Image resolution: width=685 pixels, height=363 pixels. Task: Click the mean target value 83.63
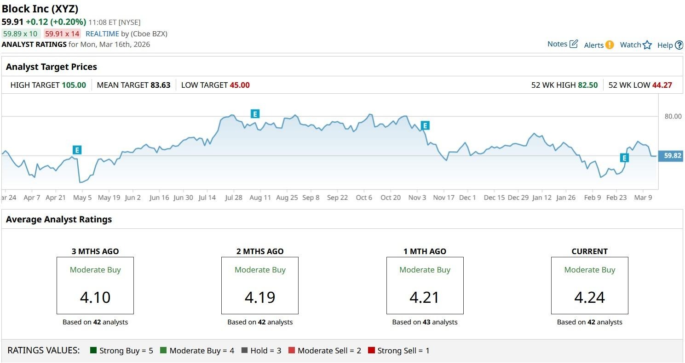(161, 85)
